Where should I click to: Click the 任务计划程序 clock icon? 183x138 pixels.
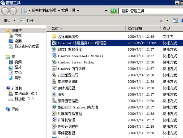pos(54,126)
